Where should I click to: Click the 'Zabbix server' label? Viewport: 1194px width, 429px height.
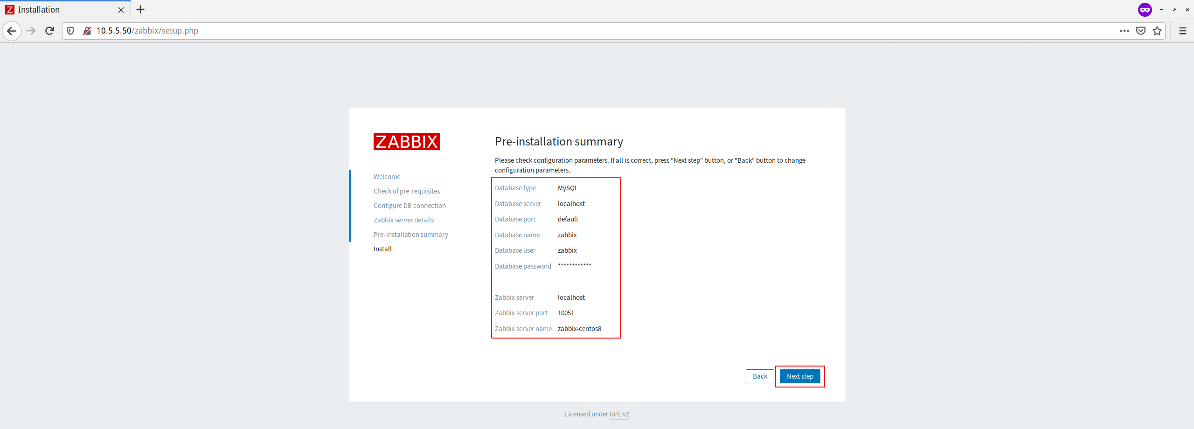click(x=514, y=298)
